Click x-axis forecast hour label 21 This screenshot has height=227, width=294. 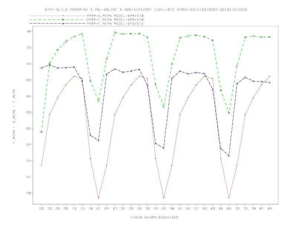pyautogui.click(x=98, y=208)
